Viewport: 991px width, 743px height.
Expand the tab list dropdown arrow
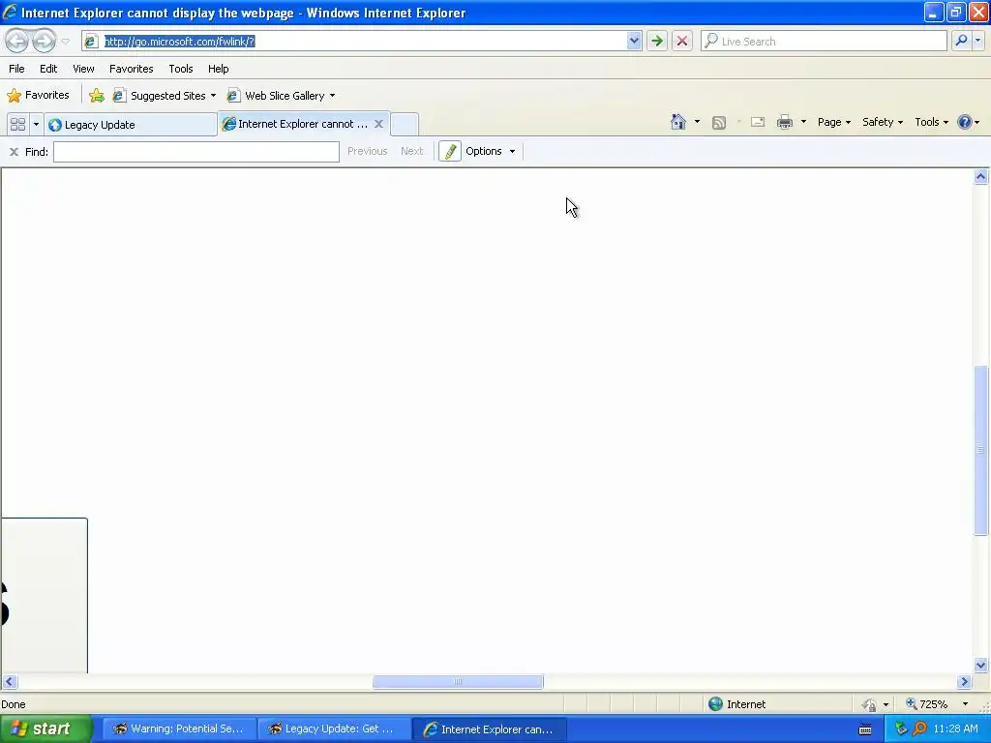point(36,124)
